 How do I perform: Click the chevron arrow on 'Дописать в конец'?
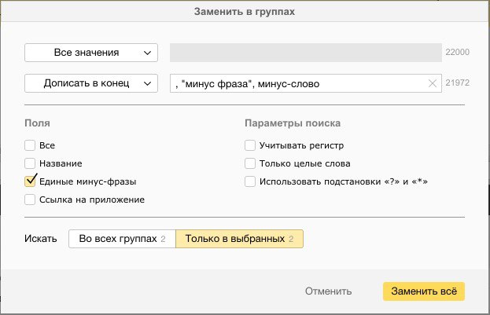click(147, 83)
